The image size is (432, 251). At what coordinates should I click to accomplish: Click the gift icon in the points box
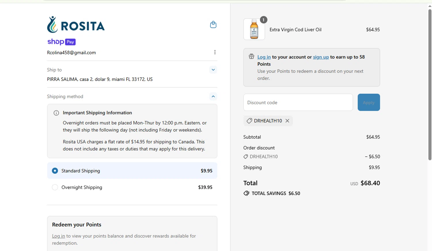click(251, 56)
